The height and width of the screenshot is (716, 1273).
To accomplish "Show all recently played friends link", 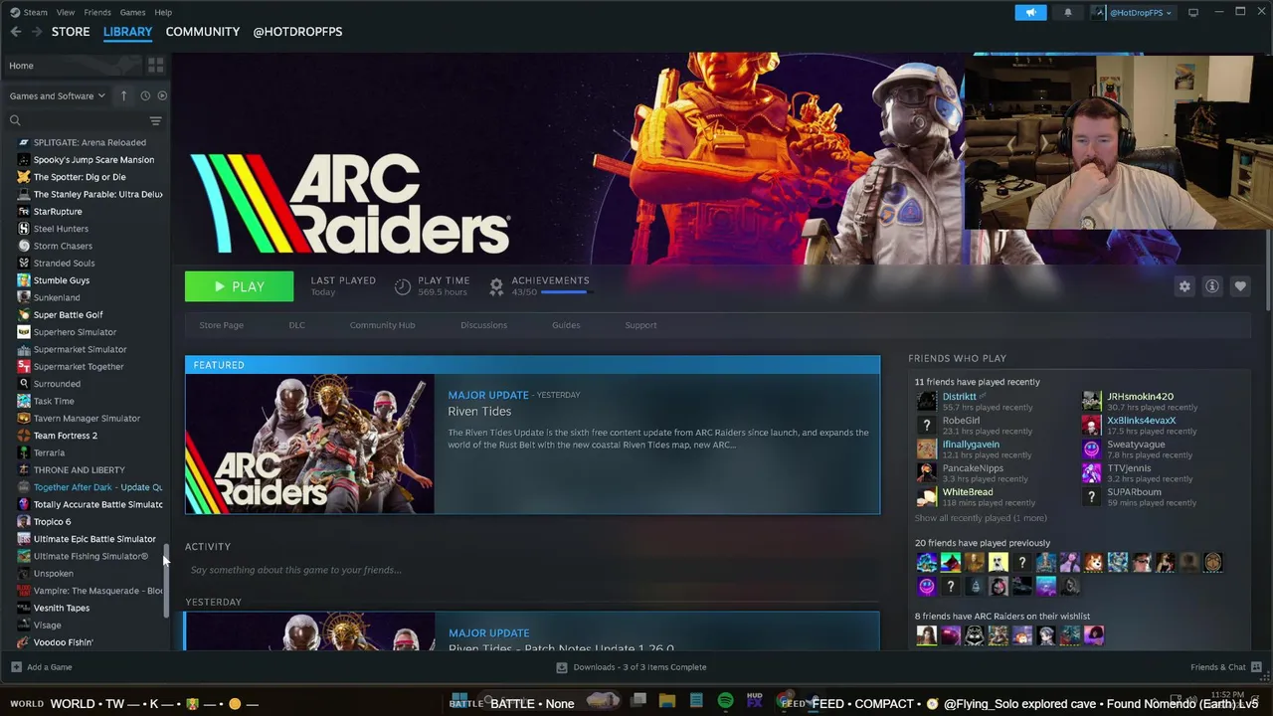I will (981, 518).
